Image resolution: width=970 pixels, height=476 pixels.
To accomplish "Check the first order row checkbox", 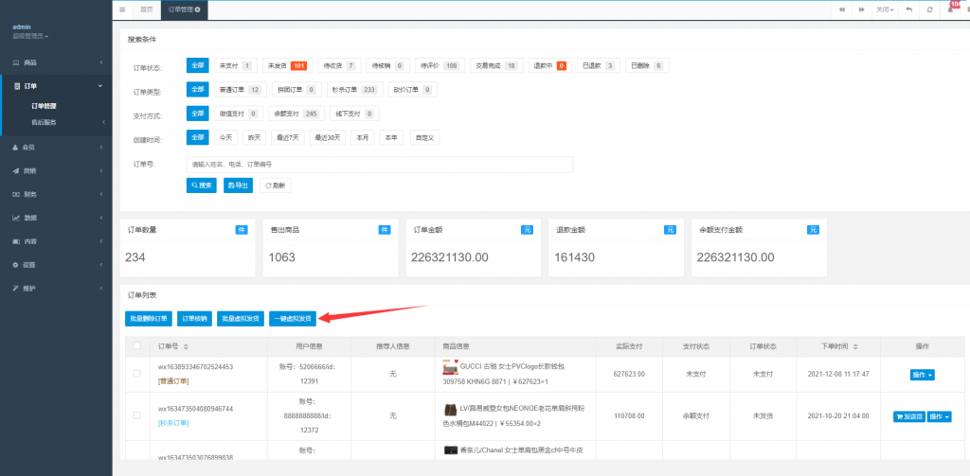I will pos(136,374).
